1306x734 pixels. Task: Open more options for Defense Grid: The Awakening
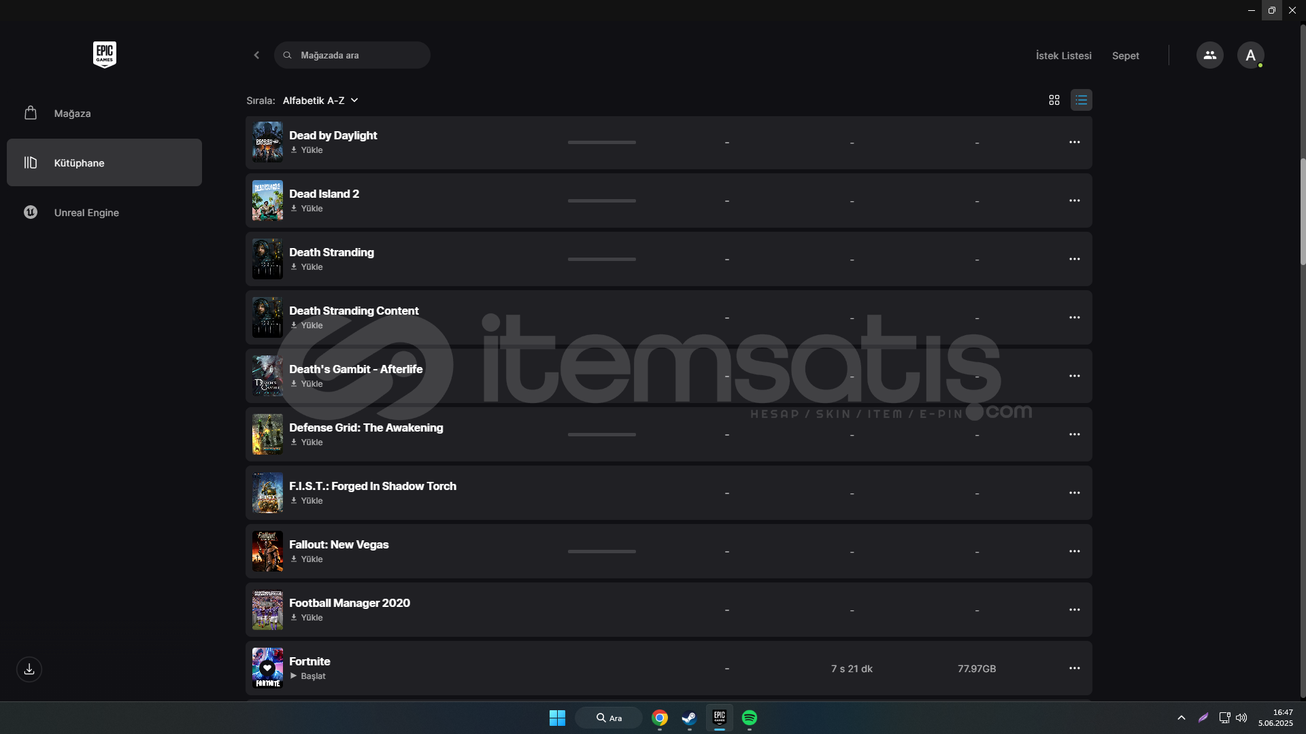pyautogui.click(x=1075, y=434)
